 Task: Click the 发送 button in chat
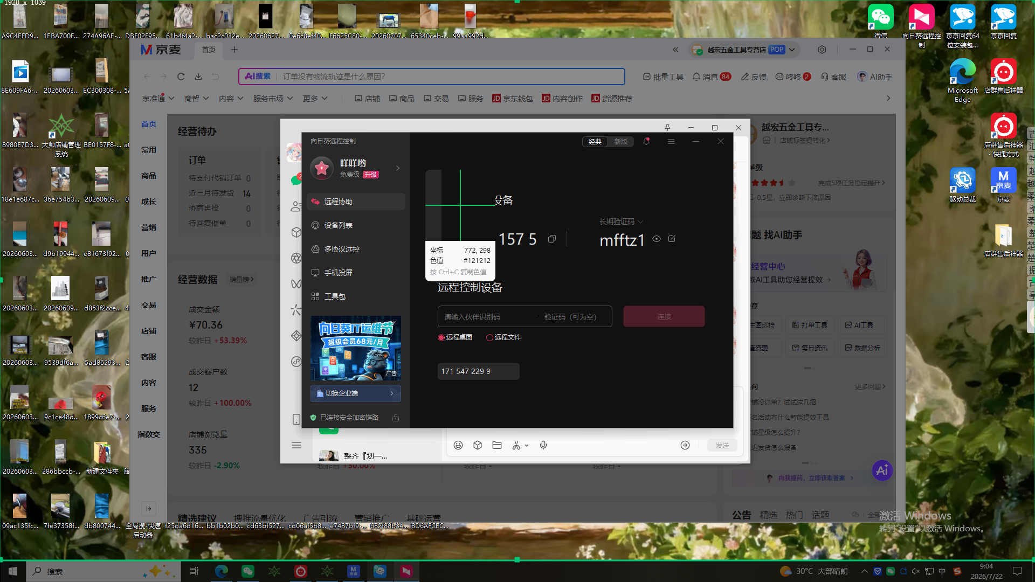pyautogui.click(x=722, y=446)
